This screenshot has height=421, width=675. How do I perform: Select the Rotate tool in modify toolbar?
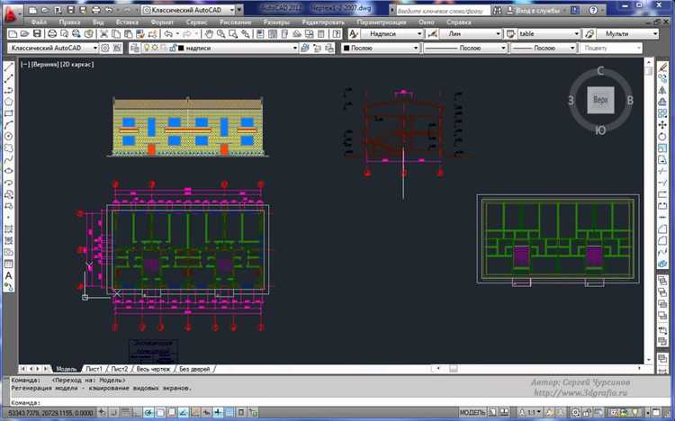[x=662, y=137]
